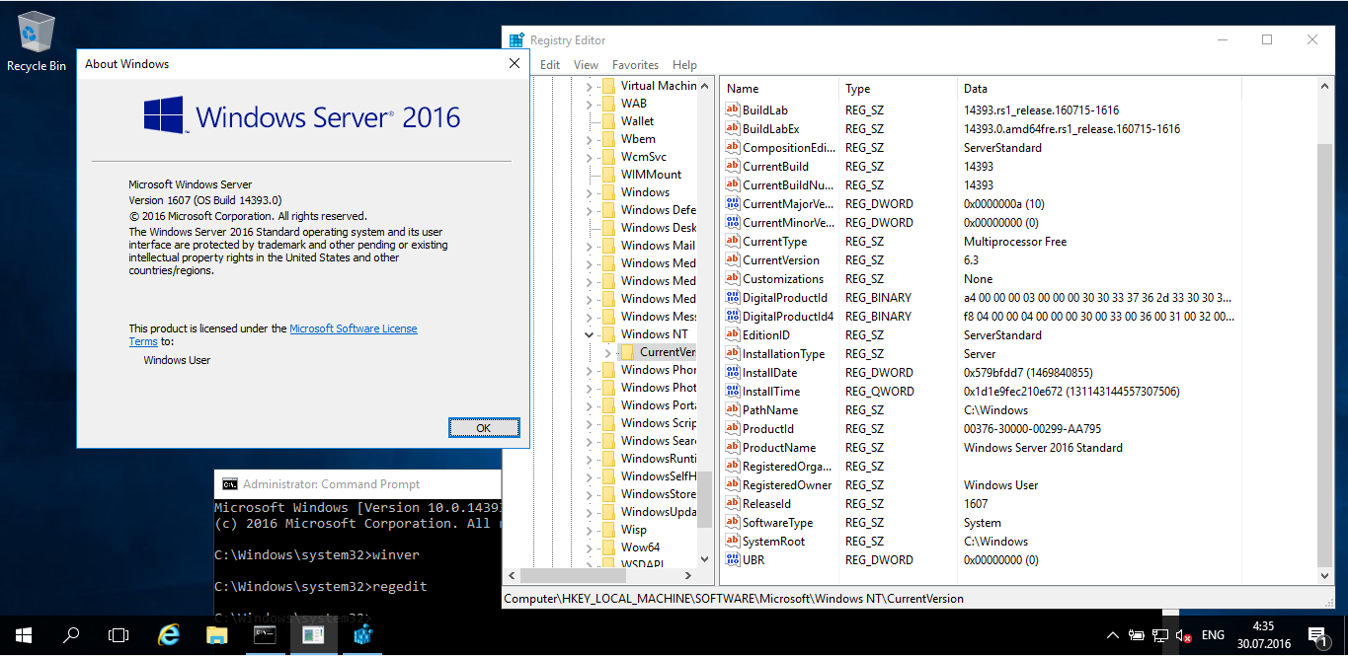Expand the CurrentVersion subkey
The image size is (1348, 656).
tap(607, 352)
